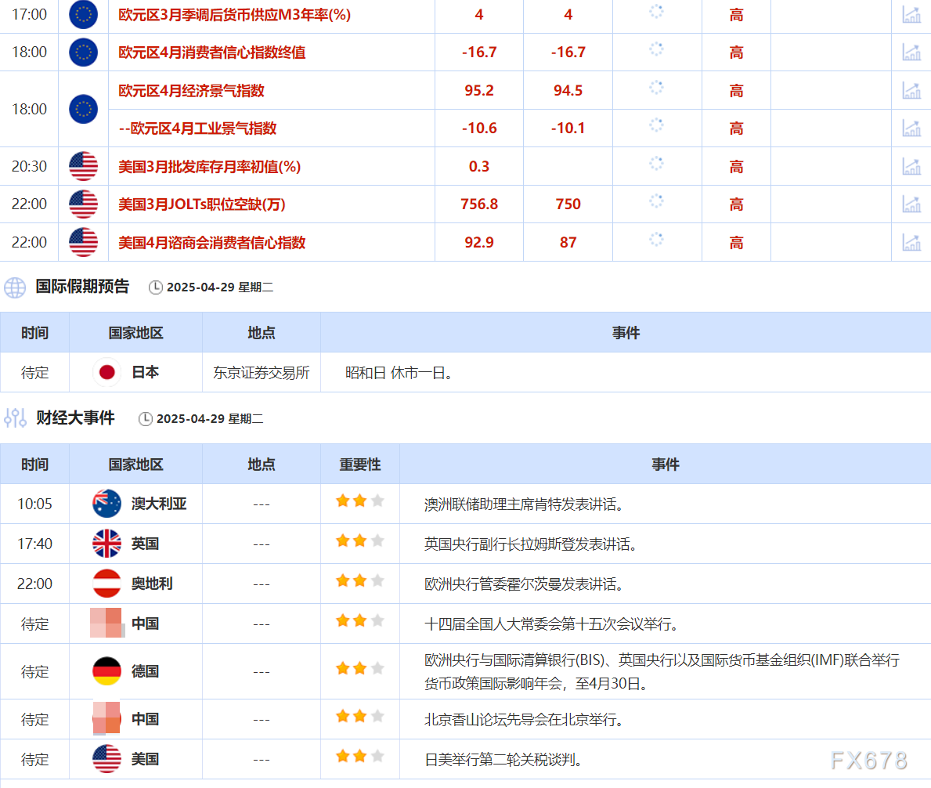Click the chart icon for 欧元区4月消费者信心指数终值
Image resolution: width=931 pixels, height=788 pixels.
pyautogui.click(x=911, y=52)
